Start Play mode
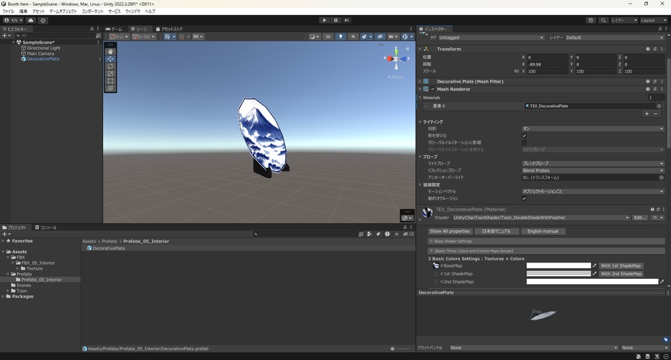 click(x=324, y=20)
